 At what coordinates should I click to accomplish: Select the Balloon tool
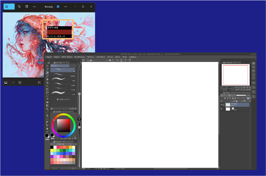(x=47, y=119)
